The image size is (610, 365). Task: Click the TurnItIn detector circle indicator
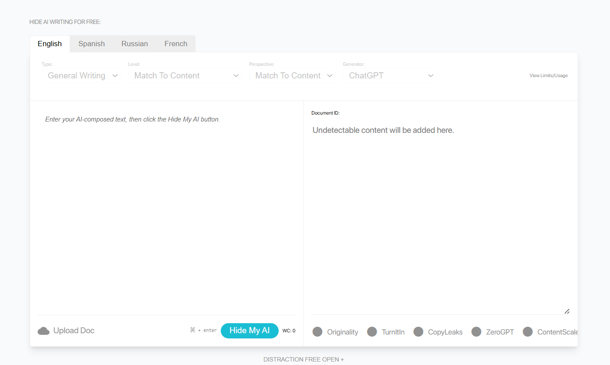pos(372,332)
